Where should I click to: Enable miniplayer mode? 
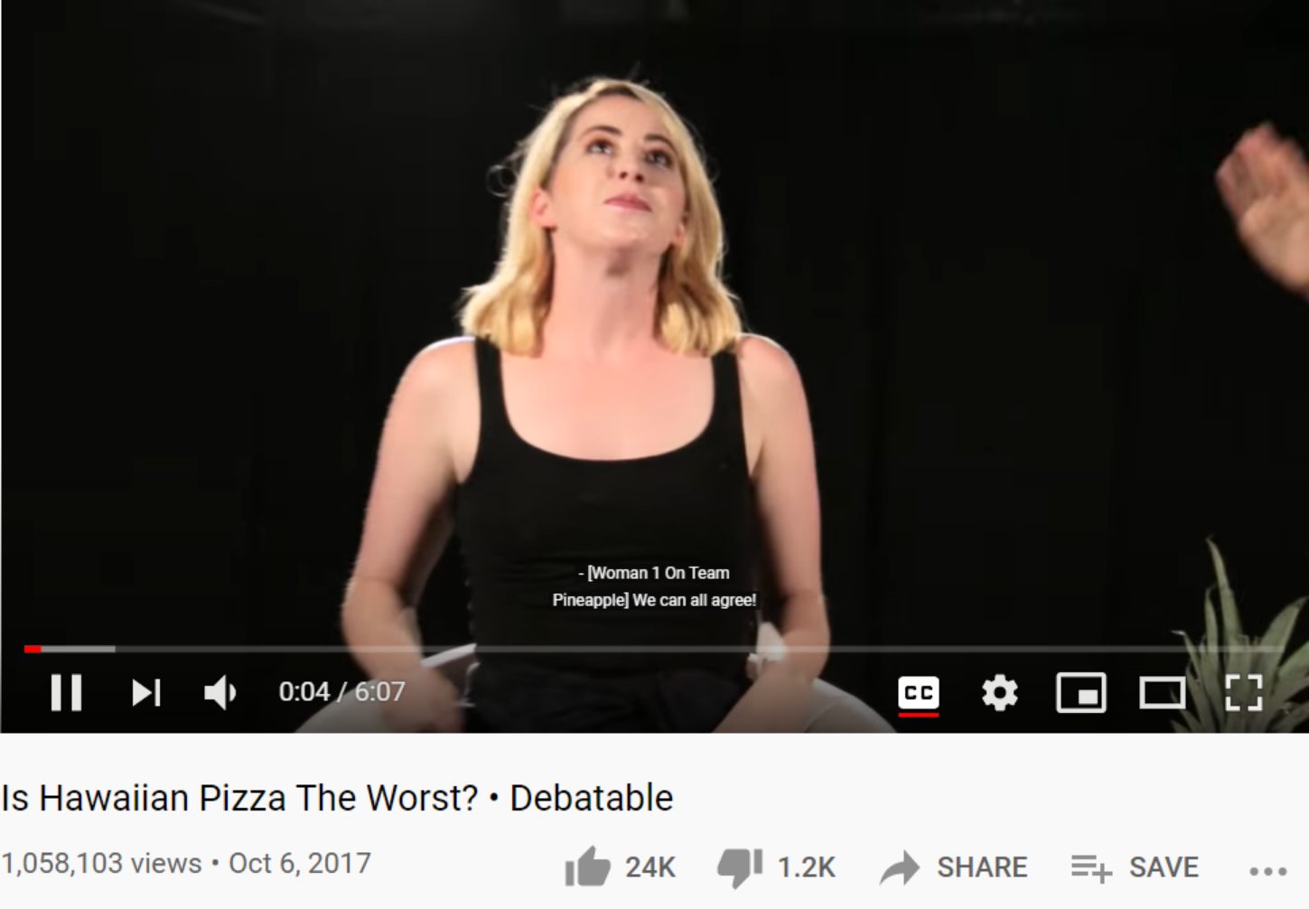(x=1080, y=693)
